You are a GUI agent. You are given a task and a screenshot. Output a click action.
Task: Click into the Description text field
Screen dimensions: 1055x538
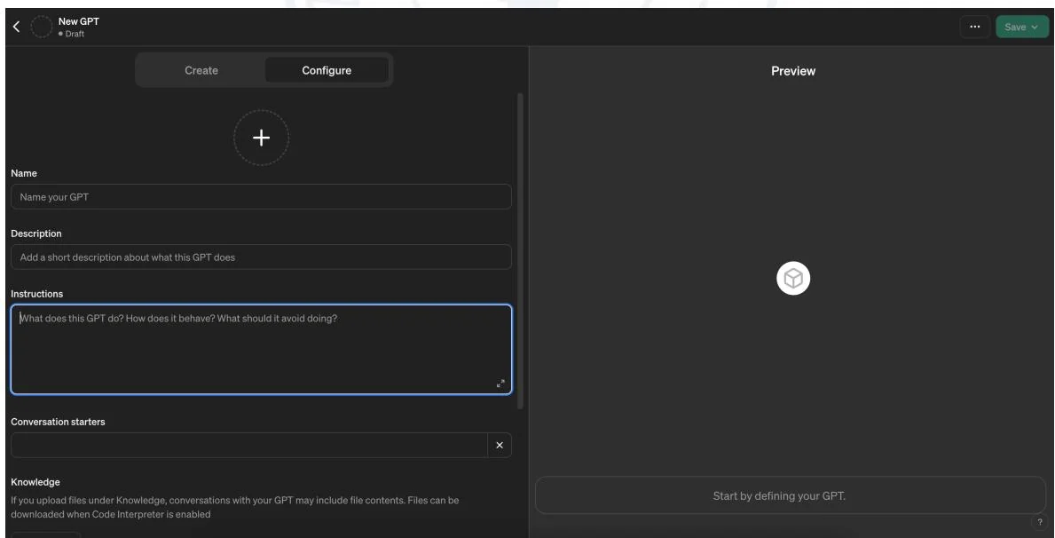pos(261,257)
